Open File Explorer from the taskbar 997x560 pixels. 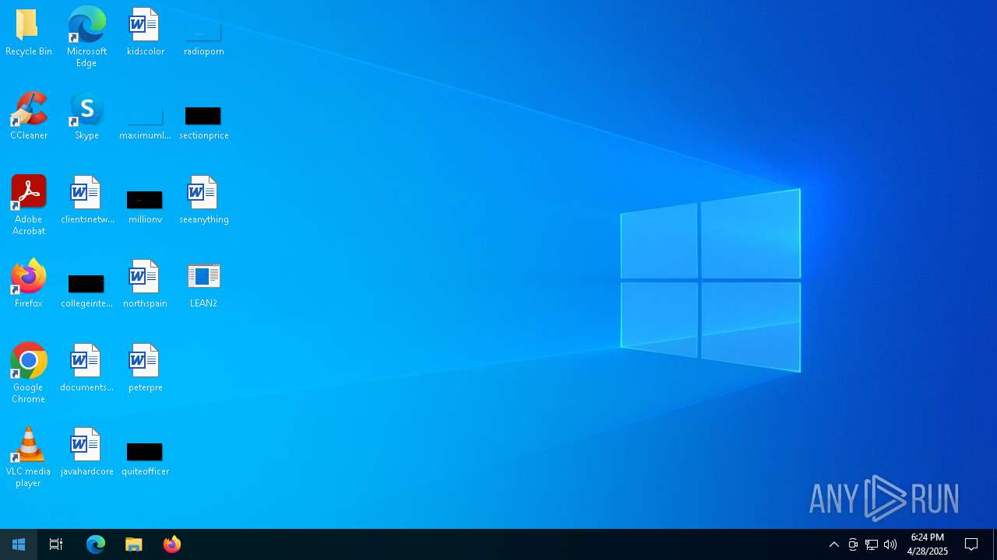click(x=134, y=544)
